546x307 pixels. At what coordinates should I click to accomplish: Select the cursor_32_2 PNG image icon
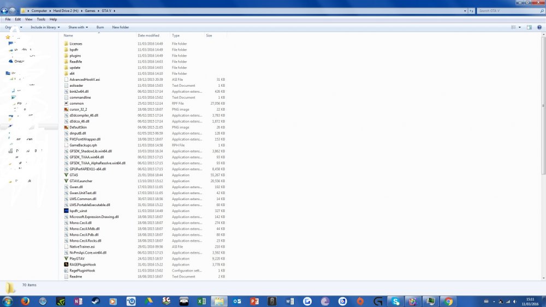click(x=66, y=109)
